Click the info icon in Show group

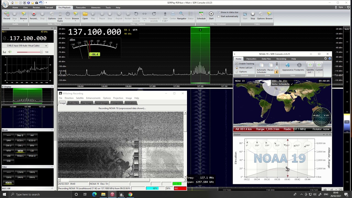[x=277, y=68]
